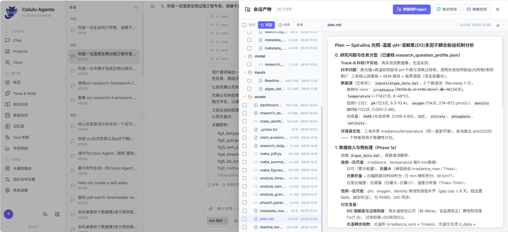508x232 pixels.
Task: Click the Colulu Agents logo
Action: pyautogui.click(x=11, y=12)
